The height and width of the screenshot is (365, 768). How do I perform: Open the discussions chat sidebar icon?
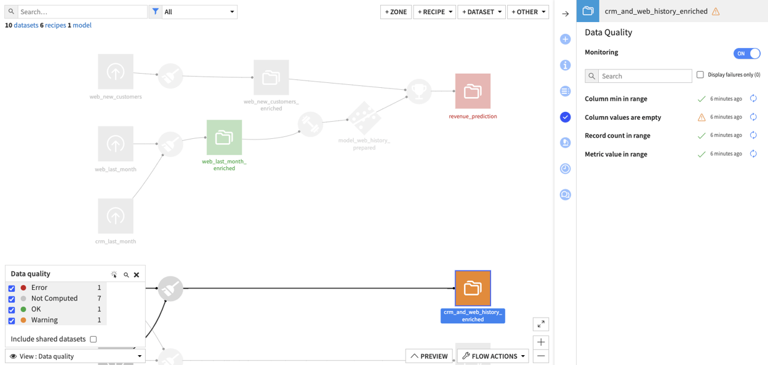click(565, 195)
